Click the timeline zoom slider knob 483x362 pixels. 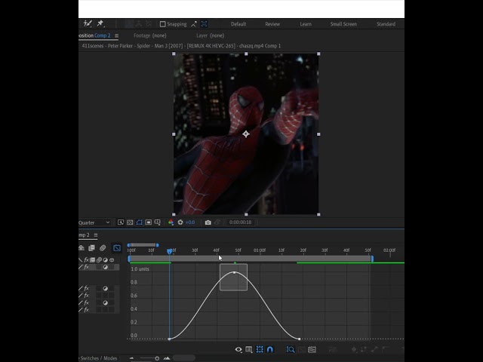[x=157, y=358]
